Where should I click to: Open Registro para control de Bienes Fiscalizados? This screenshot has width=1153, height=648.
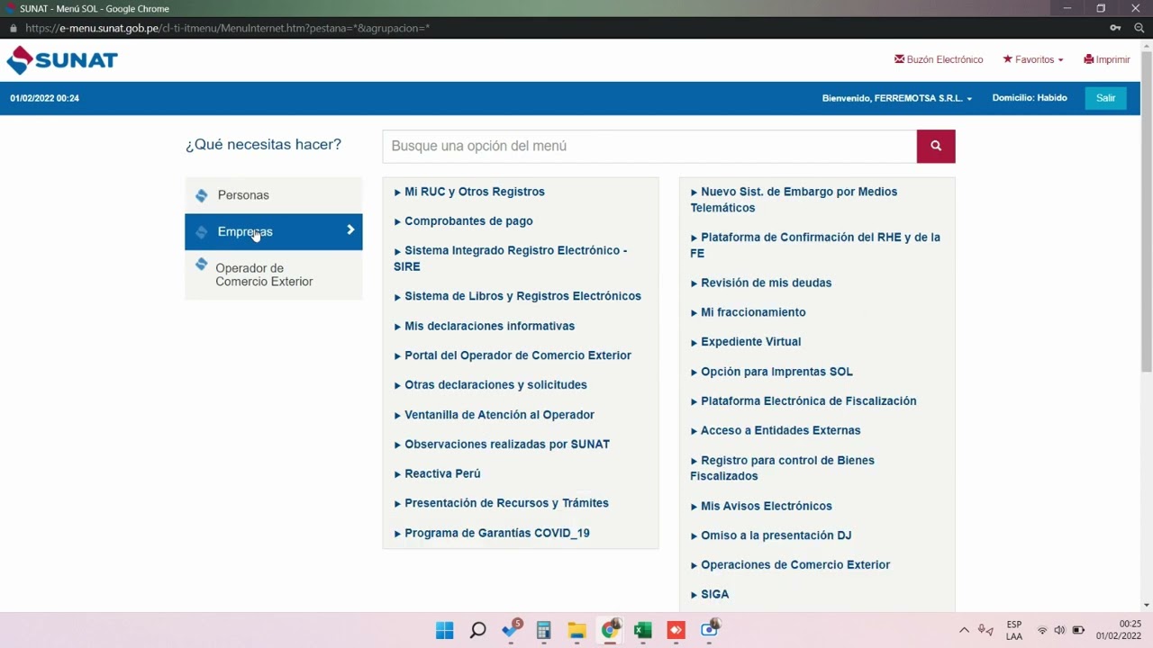pos(783,468)
